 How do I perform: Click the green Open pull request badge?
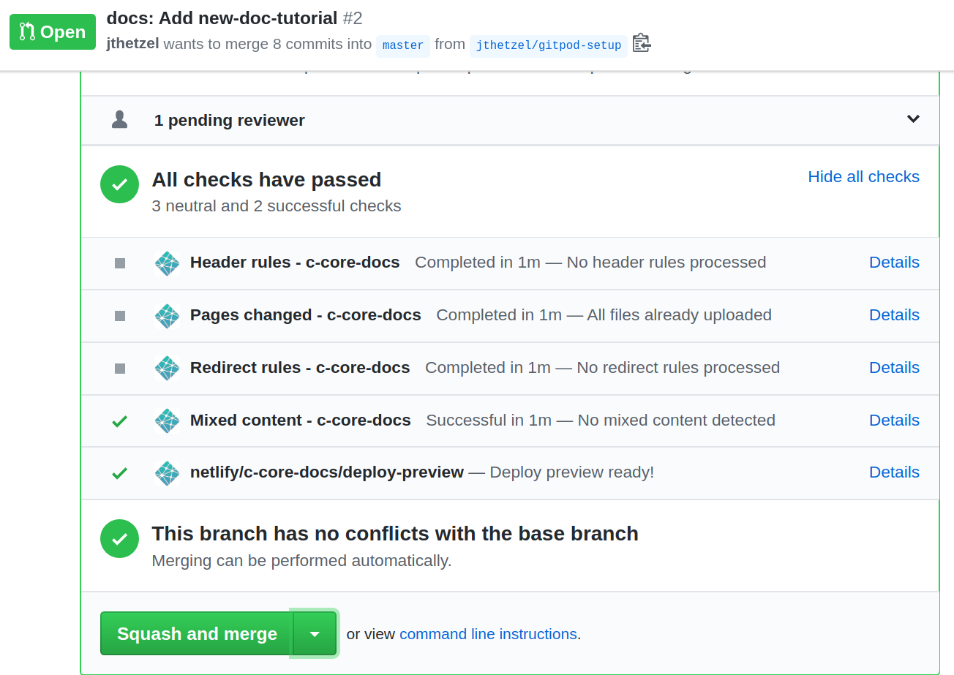pos(53,32)
